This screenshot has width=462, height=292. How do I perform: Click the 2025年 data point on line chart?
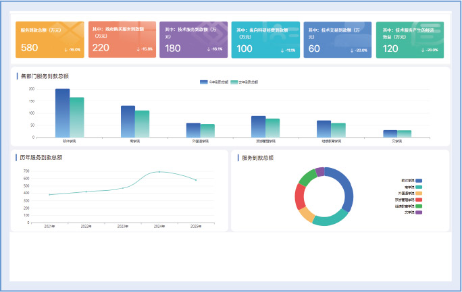pyautogui.click(x=196, y=180)
